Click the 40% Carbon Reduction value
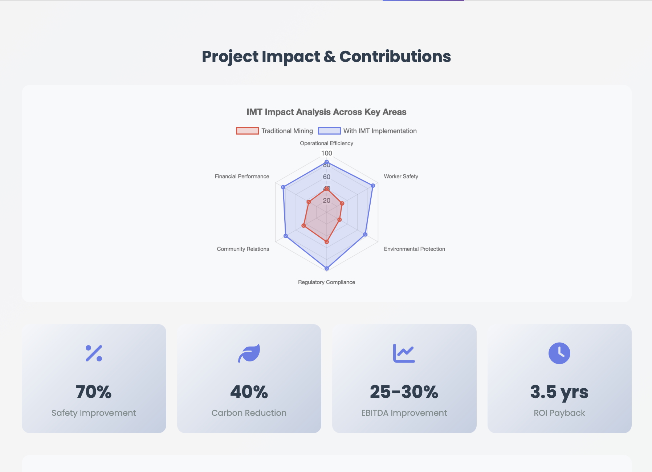The width and height of the screenshot is (652, 472). click(249, 392)
